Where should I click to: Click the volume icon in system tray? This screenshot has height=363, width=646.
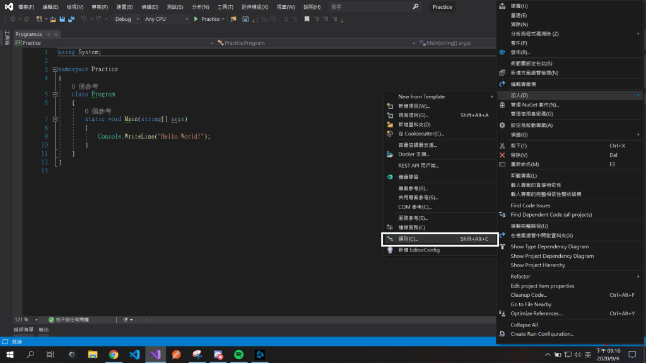tap(578, 354)
